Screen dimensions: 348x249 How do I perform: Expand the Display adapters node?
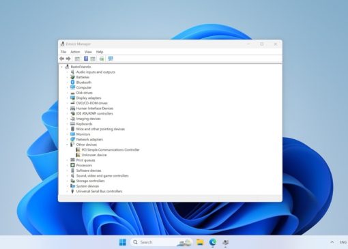[x=67, y=98]
